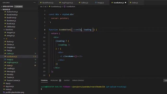Click 'styled.div' on line 4
167x94 pixels.
68,15
